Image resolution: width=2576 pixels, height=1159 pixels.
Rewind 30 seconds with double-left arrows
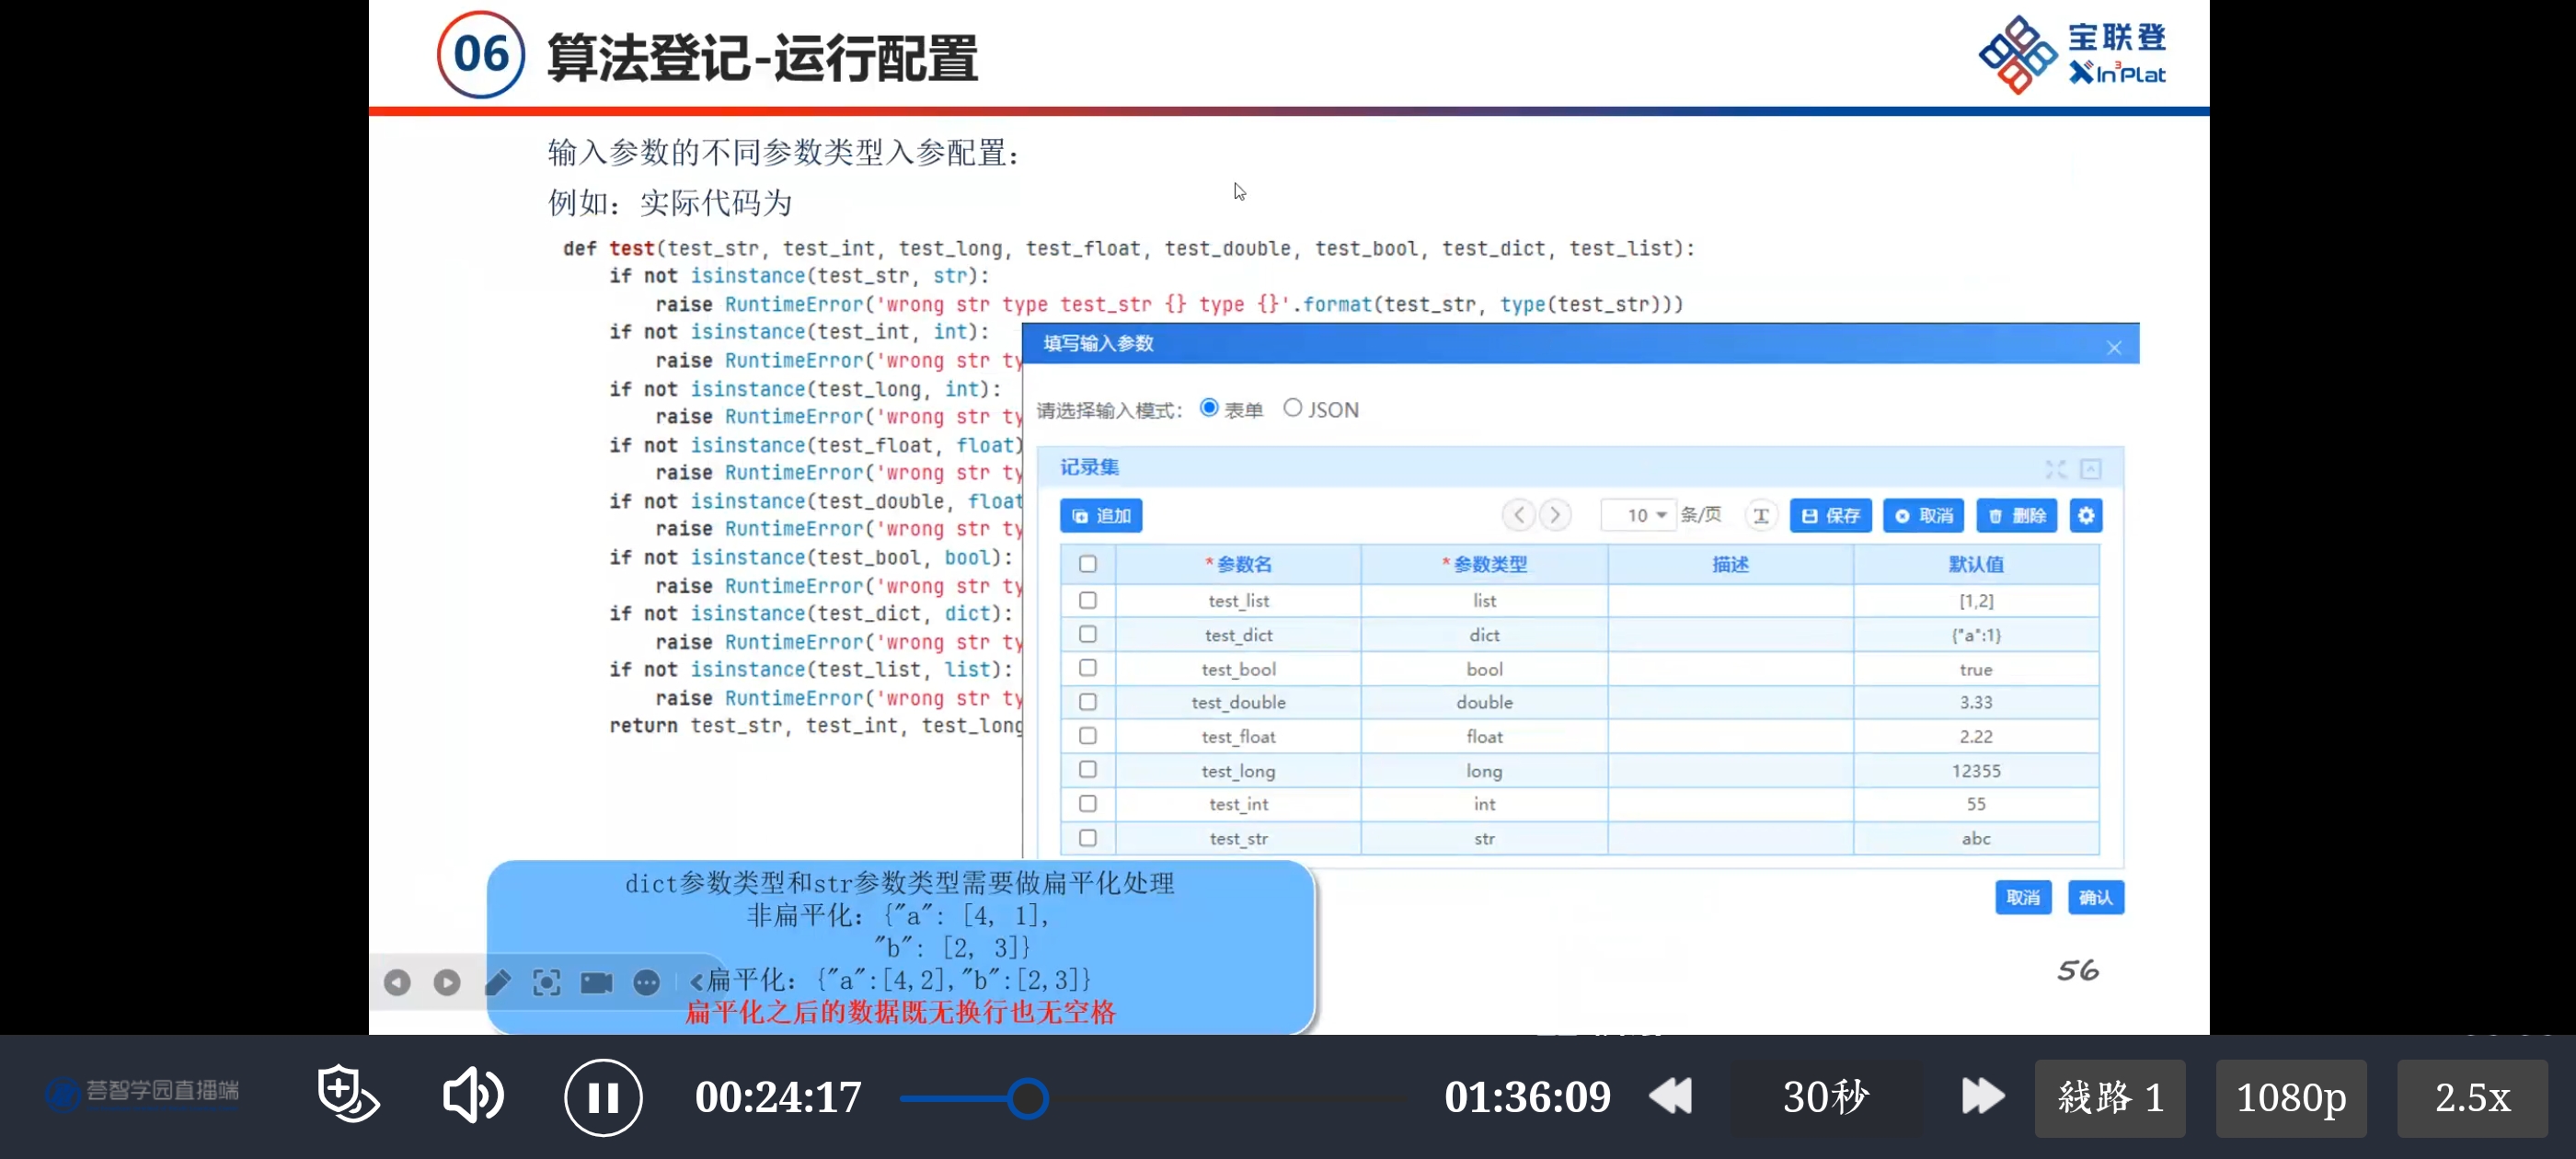pyautogui.click(x=1670, y=1096)
